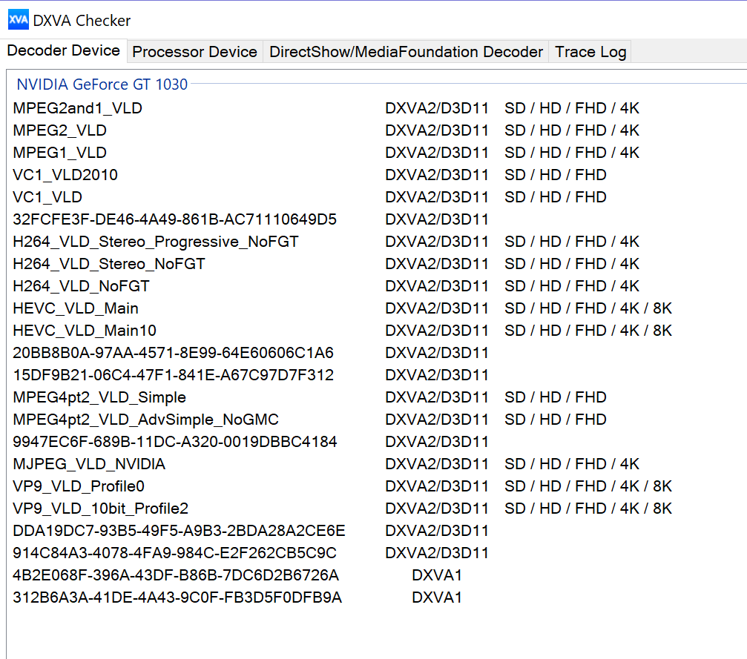The image size is (747, 659).
Task: Select the VC1_VLD decoder row
Action: click(376, 197)
